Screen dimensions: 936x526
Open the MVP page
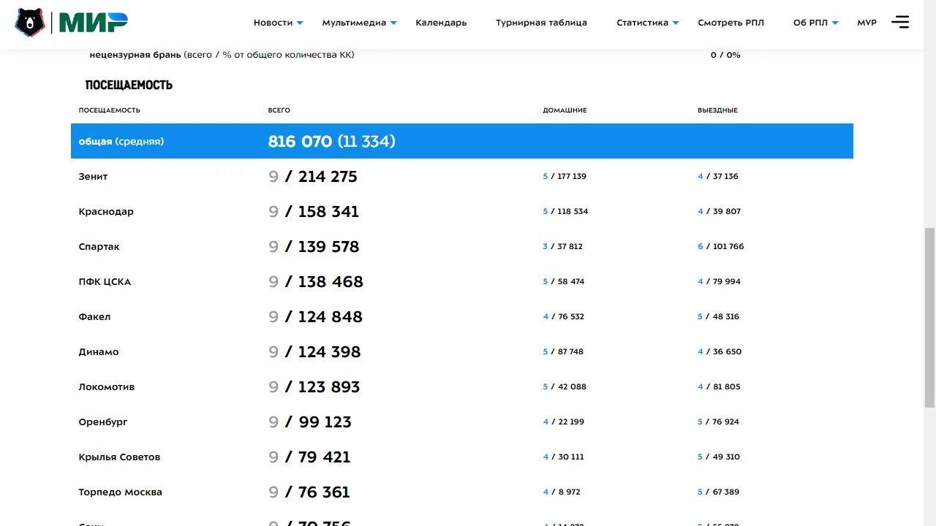click(867, 23)
